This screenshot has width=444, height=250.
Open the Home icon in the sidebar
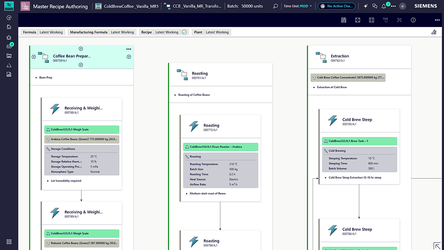click(9, 27)
